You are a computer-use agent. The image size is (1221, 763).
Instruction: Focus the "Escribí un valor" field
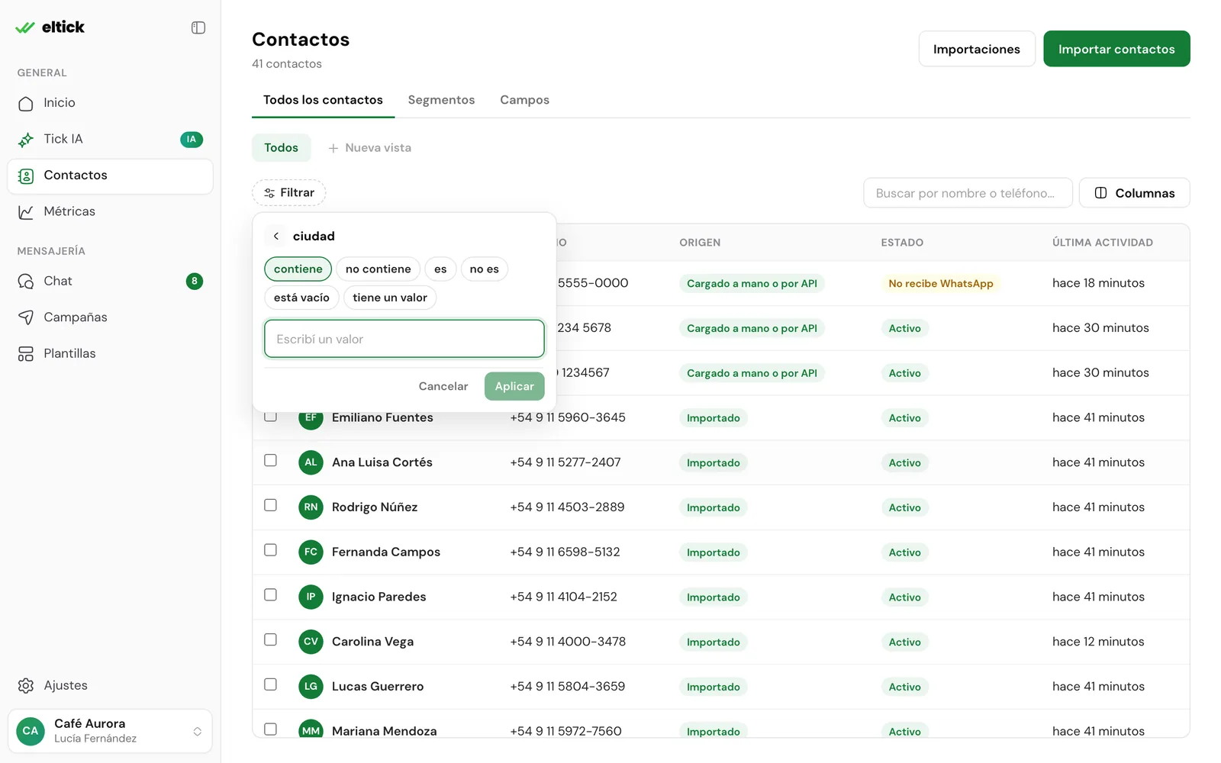point(404,339)
